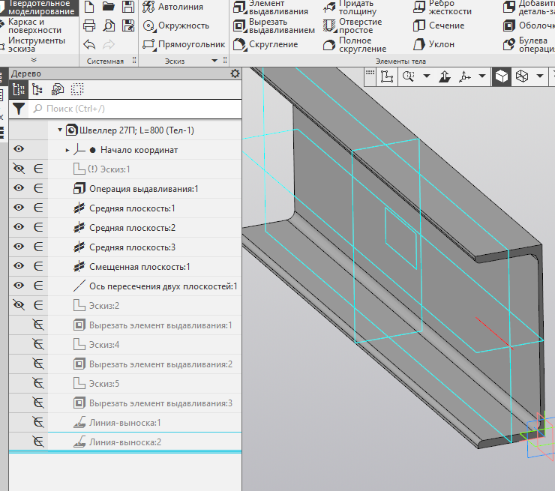Hide Операция выдавливания:1 with eye icon
This screenshot has width=555, height=491.
coord(19,188)
